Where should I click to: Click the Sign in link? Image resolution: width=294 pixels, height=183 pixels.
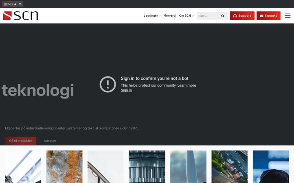[126, 90]
